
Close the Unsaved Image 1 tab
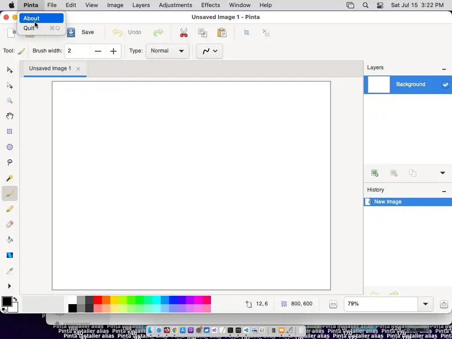[78, 68]
